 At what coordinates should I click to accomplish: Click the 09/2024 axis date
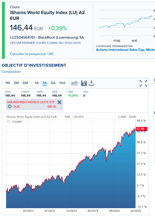click(x=114, y=211)
